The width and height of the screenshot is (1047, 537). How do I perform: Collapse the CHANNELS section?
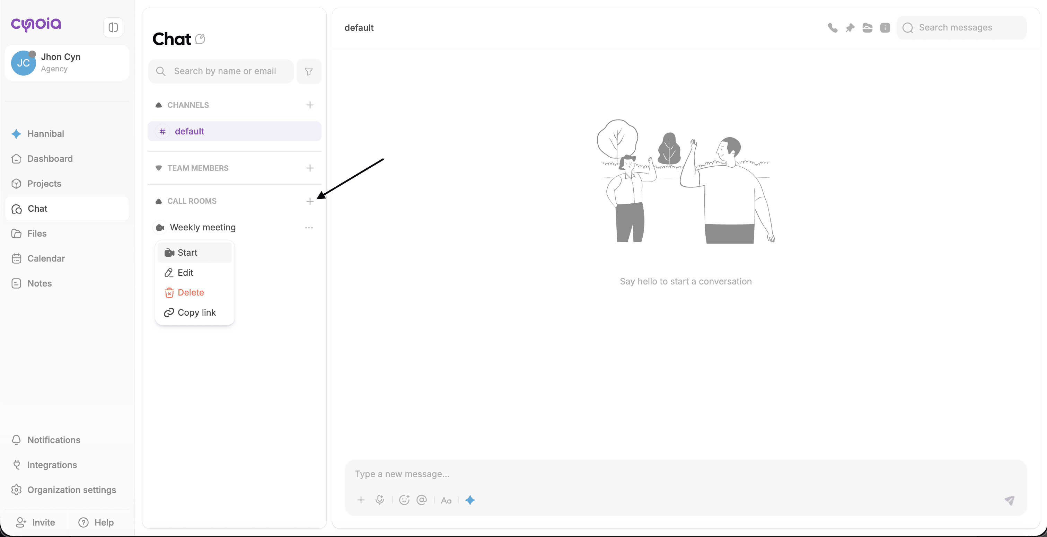coord(159,105)
